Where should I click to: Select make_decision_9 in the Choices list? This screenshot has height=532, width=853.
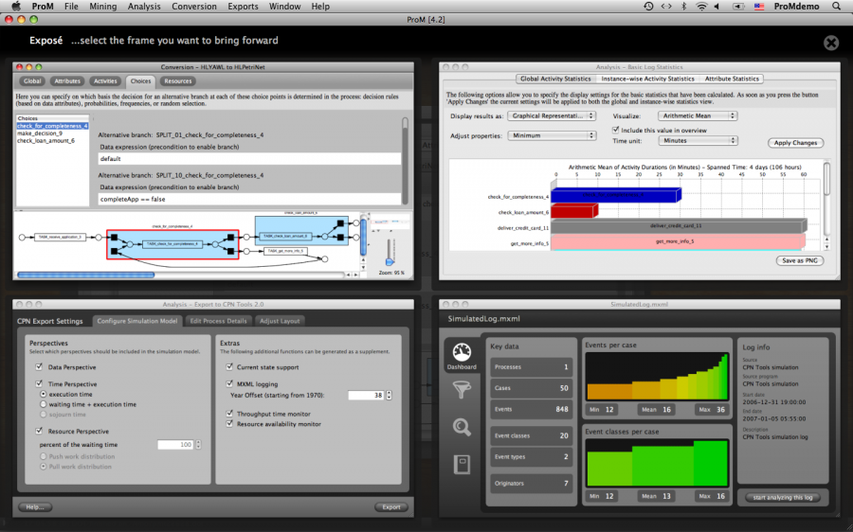[40, 133]
